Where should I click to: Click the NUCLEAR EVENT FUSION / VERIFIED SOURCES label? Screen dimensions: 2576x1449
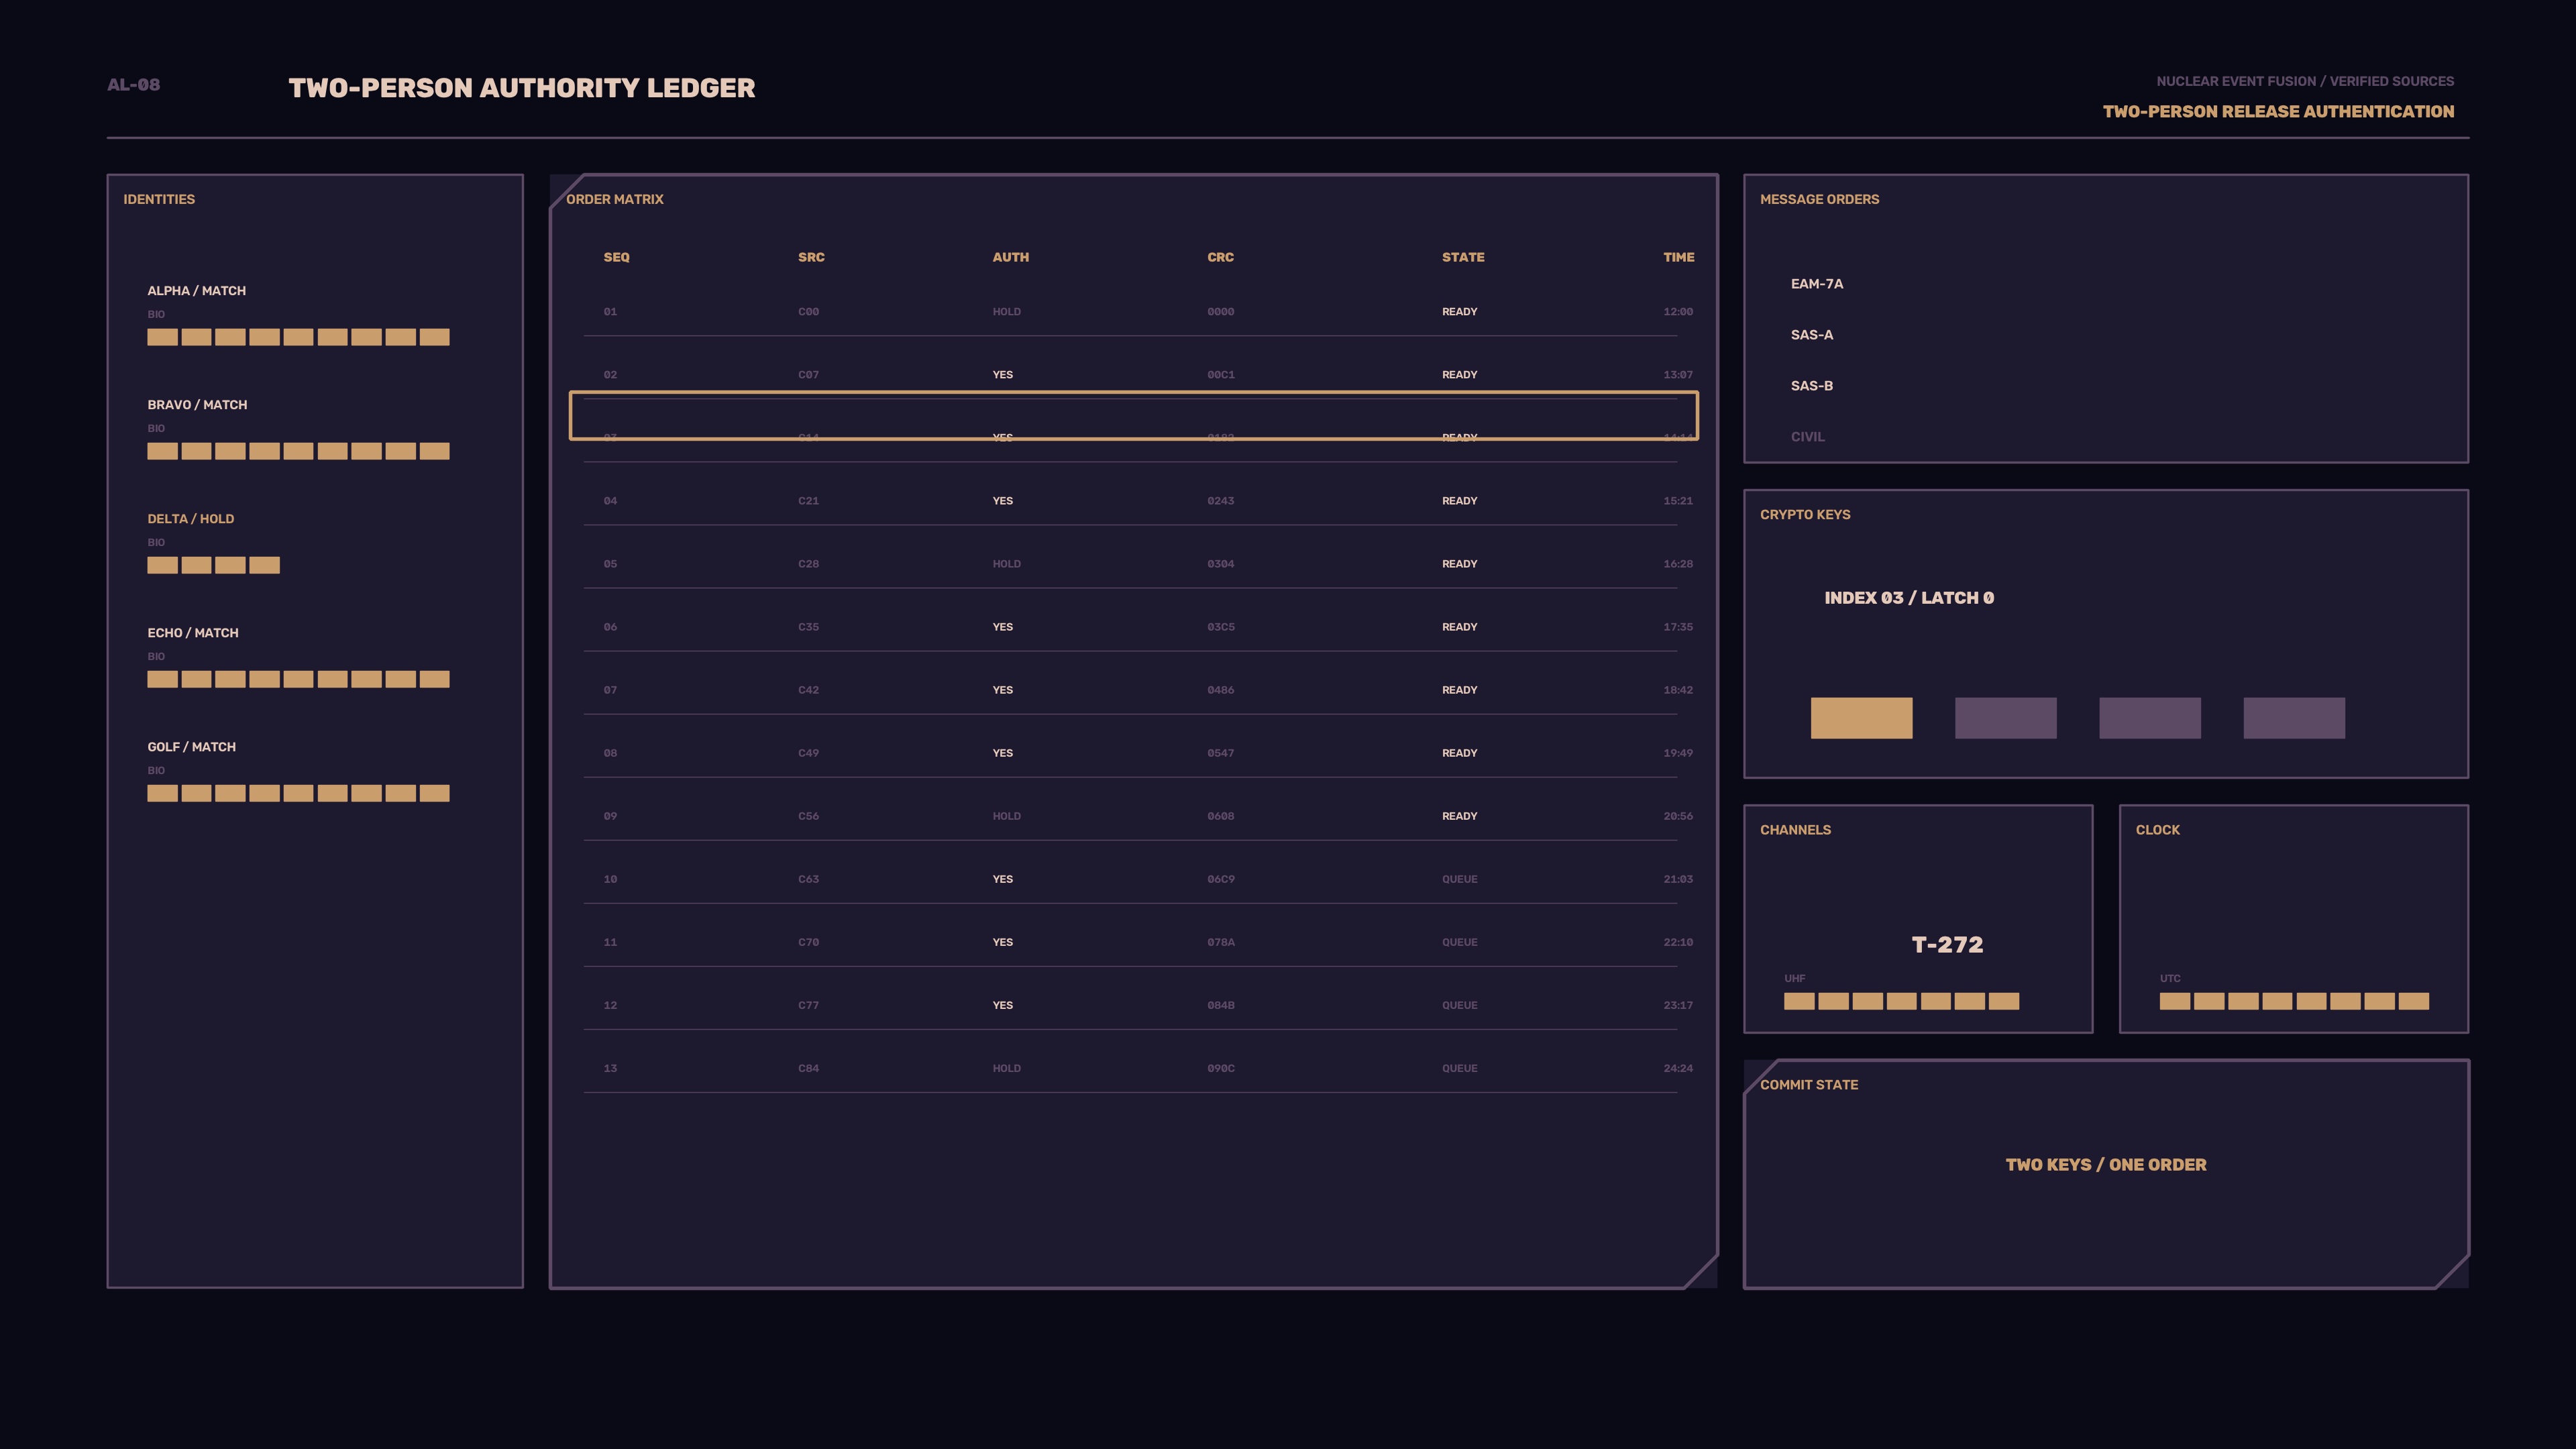tap(2305, 81)
